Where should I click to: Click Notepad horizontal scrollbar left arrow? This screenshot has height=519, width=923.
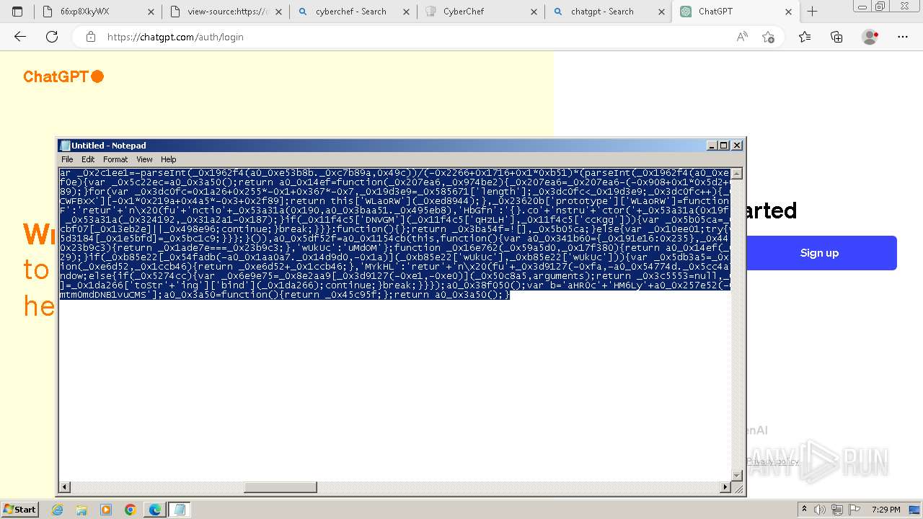click(65, 487)
